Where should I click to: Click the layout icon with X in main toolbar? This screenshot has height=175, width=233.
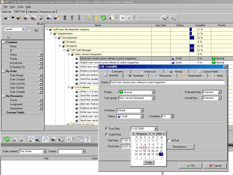tap(173, 18)
